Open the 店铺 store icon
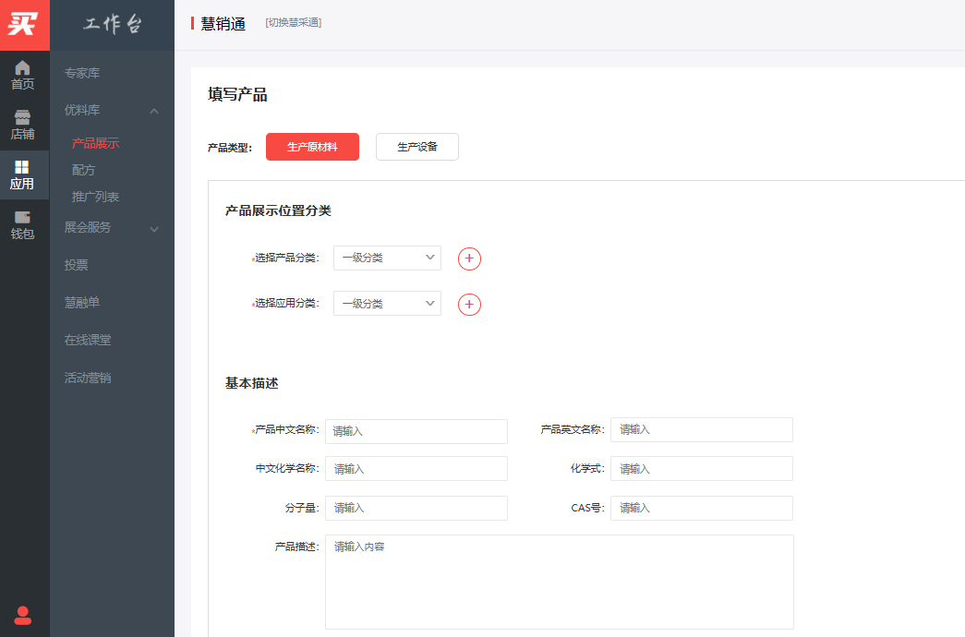Screen dimensions: 965x637 (23, 126)
